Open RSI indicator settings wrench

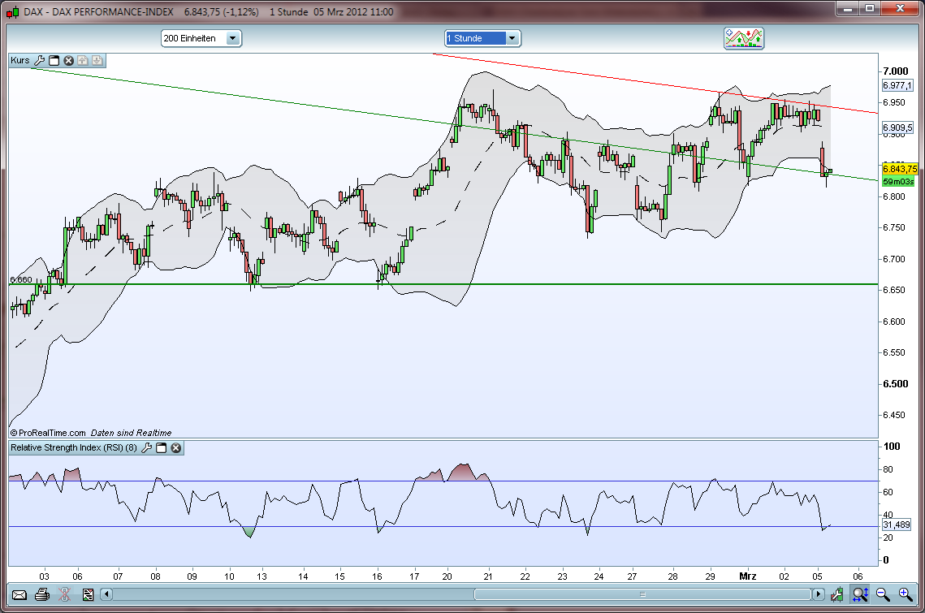point(146,447)
